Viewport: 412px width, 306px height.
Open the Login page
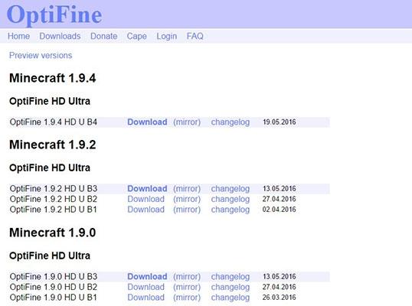167,36
